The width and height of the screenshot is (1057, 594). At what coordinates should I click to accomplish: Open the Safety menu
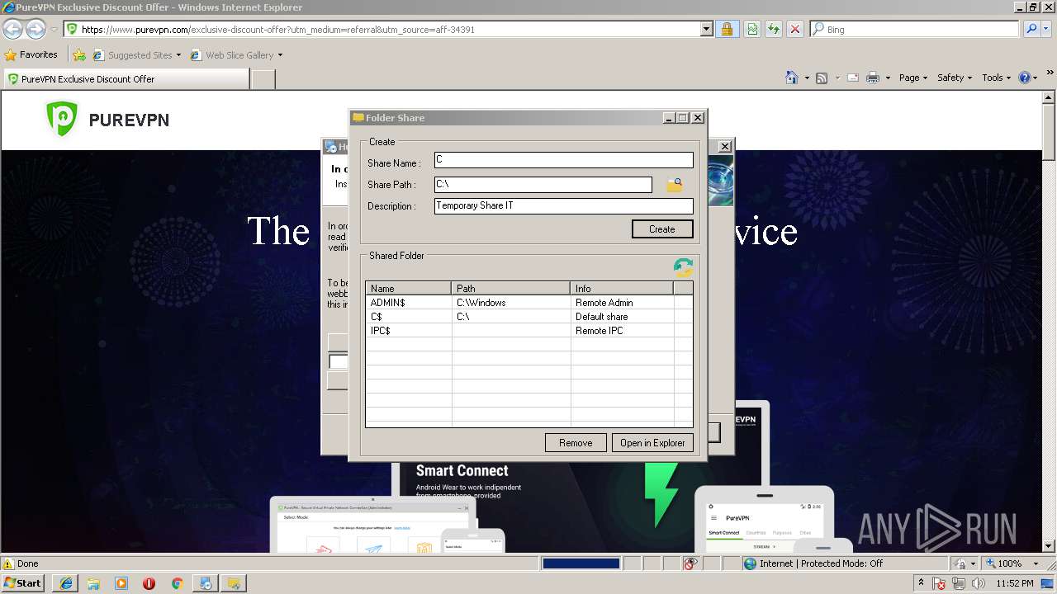click(x=955, y=78)
